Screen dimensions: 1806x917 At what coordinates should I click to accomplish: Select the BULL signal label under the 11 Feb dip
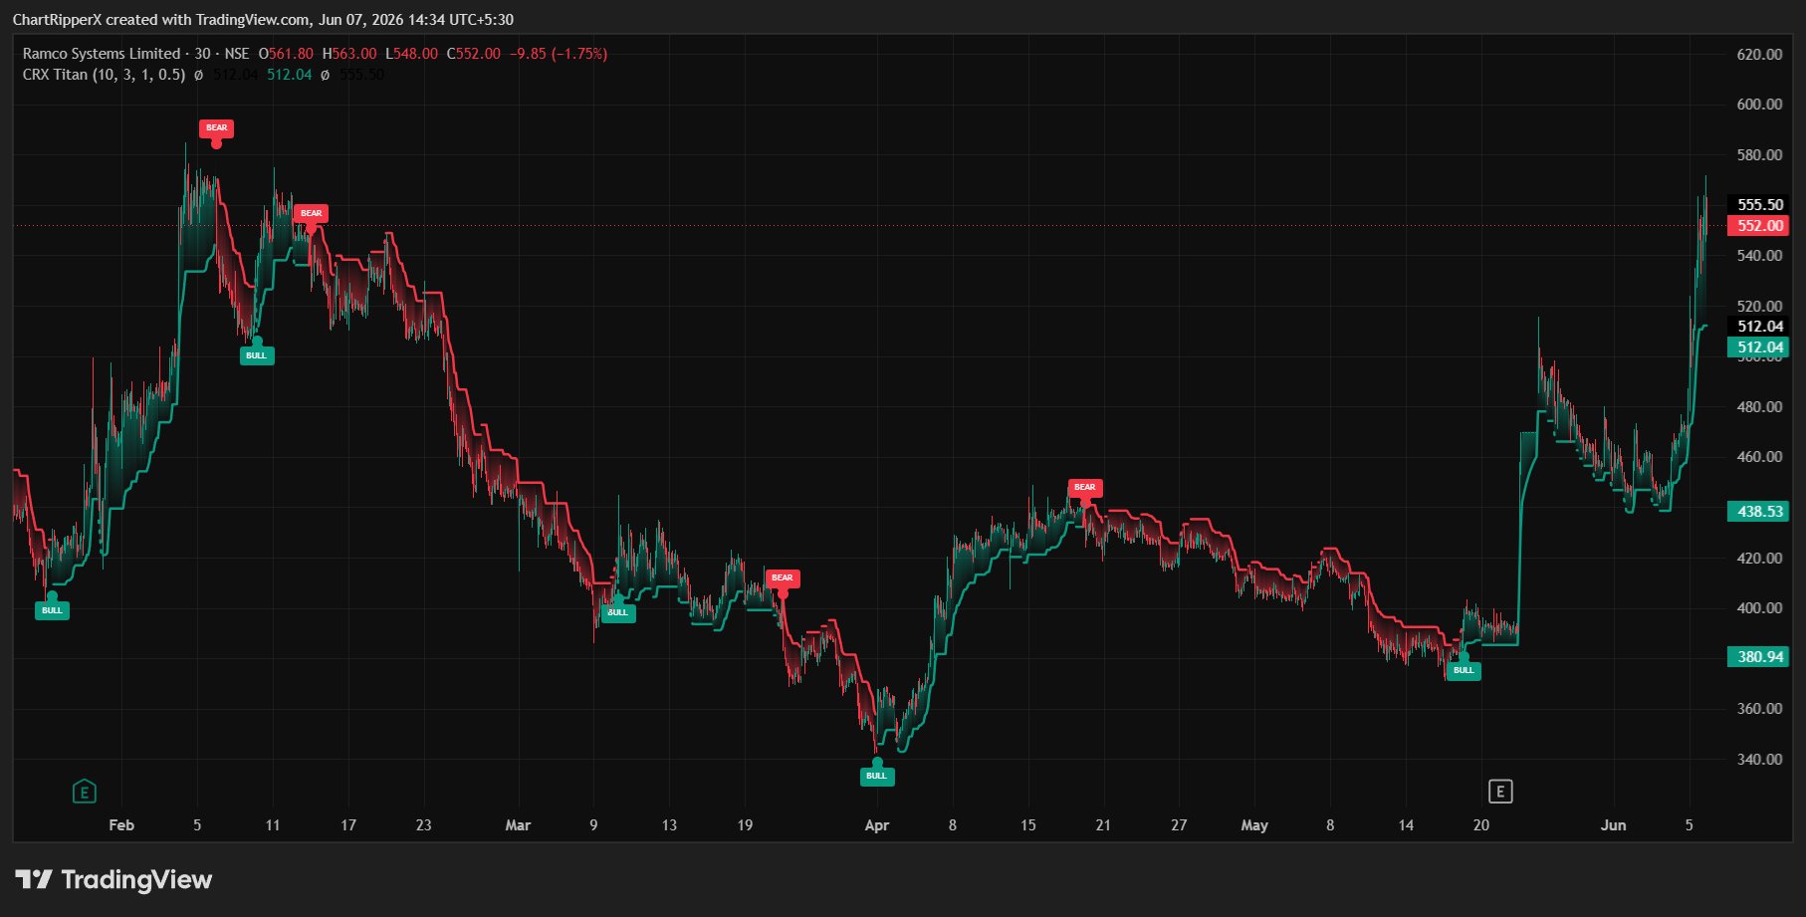(257, 355)
